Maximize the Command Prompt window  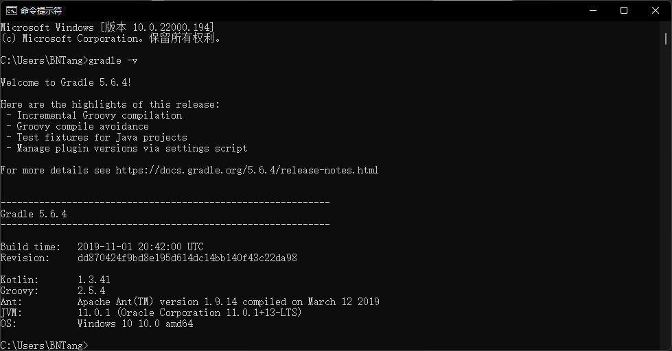click(x=624, y=10)
